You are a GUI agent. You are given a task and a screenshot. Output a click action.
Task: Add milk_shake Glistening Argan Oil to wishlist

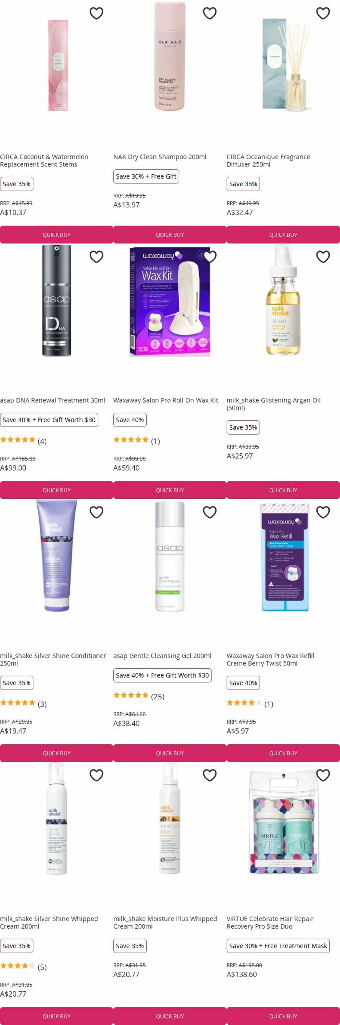tap(323, 257)
